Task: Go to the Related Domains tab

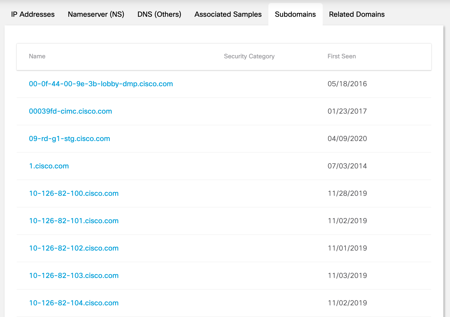Action: point(357,14)
